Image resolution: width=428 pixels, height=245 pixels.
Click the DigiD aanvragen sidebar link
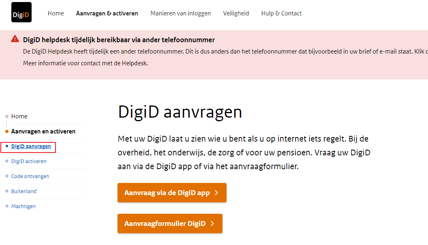[31, 146]
